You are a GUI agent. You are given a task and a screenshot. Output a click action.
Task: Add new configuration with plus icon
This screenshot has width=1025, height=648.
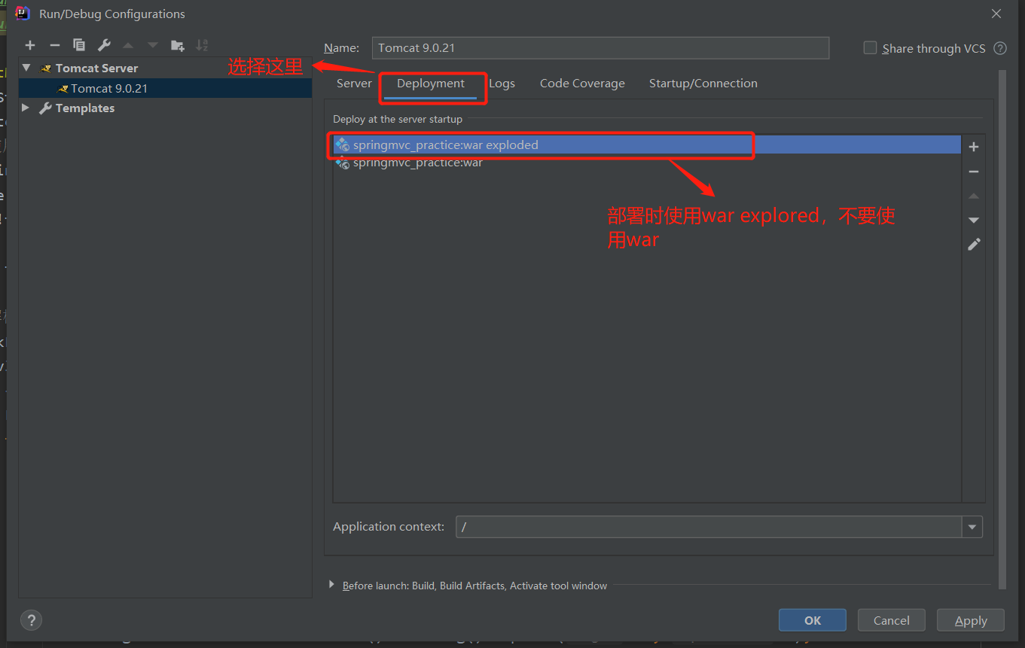click(x=30, y=45)
